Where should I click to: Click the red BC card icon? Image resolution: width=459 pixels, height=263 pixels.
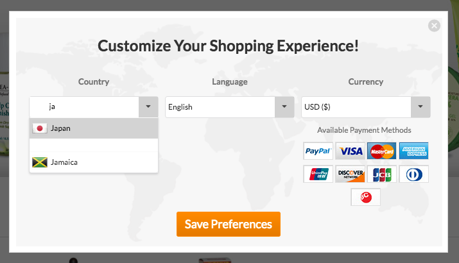366,197
